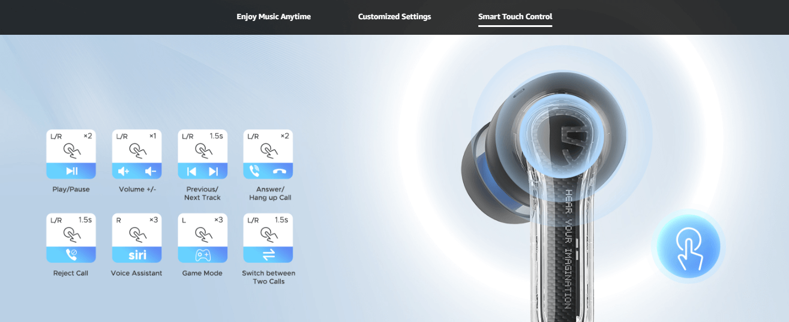
Task: Click the "HEAR YOUR IMAGINATION" stem text
Action: (568, 246)
